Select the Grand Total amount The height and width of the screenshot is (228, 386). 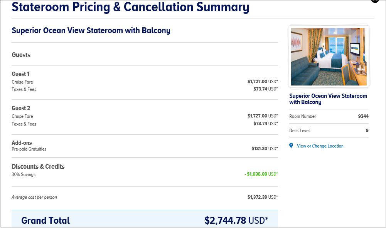click(x=236, y=220)
